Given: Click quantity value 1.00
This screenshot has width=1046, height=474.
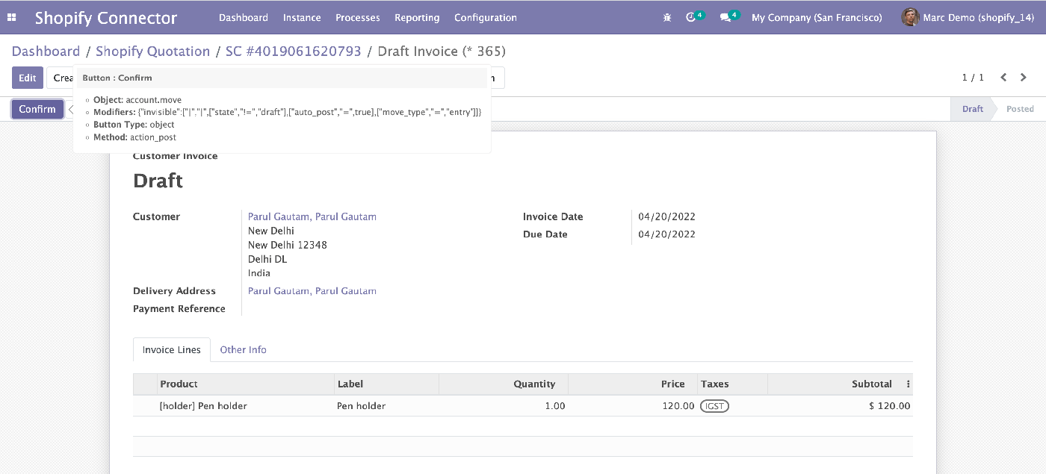Looking at the screenshot, I should 554,406.
